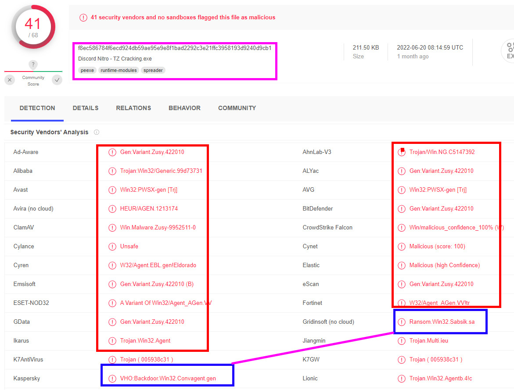The height and width of the screenshot is (390, 514).
Task: Click alert icon for Kaspersky detection
Action: click(x=112, y=379)
